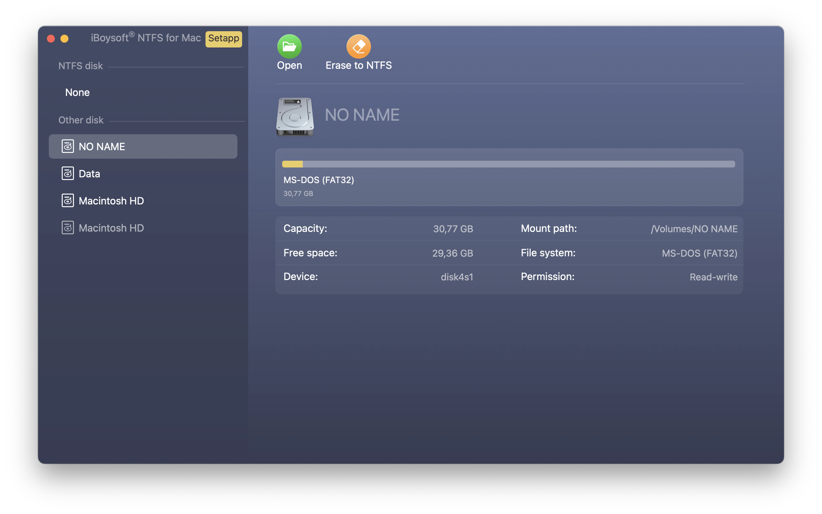This screenshot has height=514, width=822.
Task: Click the File system value MS-DOS (FAT32)
Action: (699, 253)
